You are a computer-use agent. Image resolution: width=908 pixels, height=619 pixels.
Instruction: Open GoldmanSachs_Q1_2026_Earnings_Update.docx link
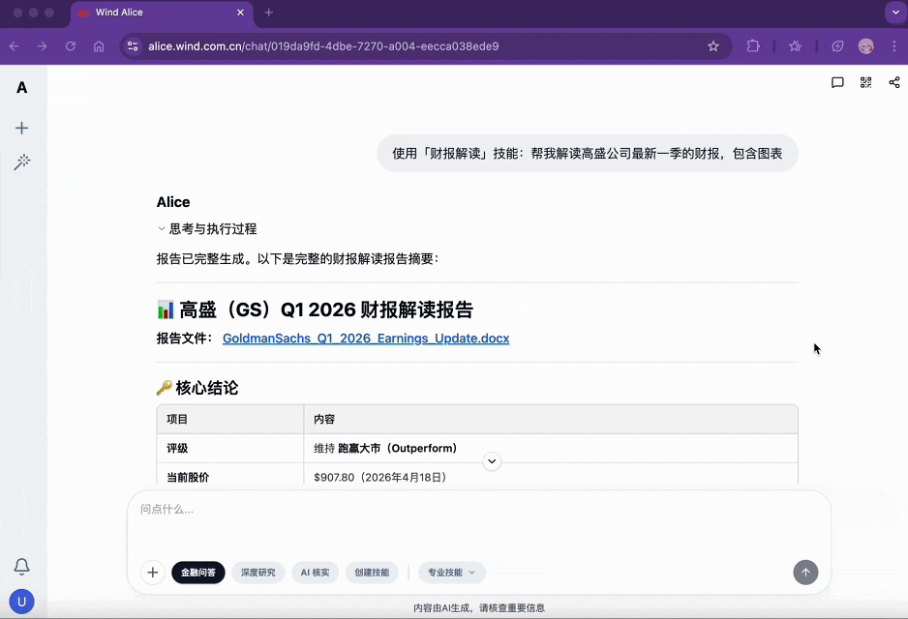[366, 339]
